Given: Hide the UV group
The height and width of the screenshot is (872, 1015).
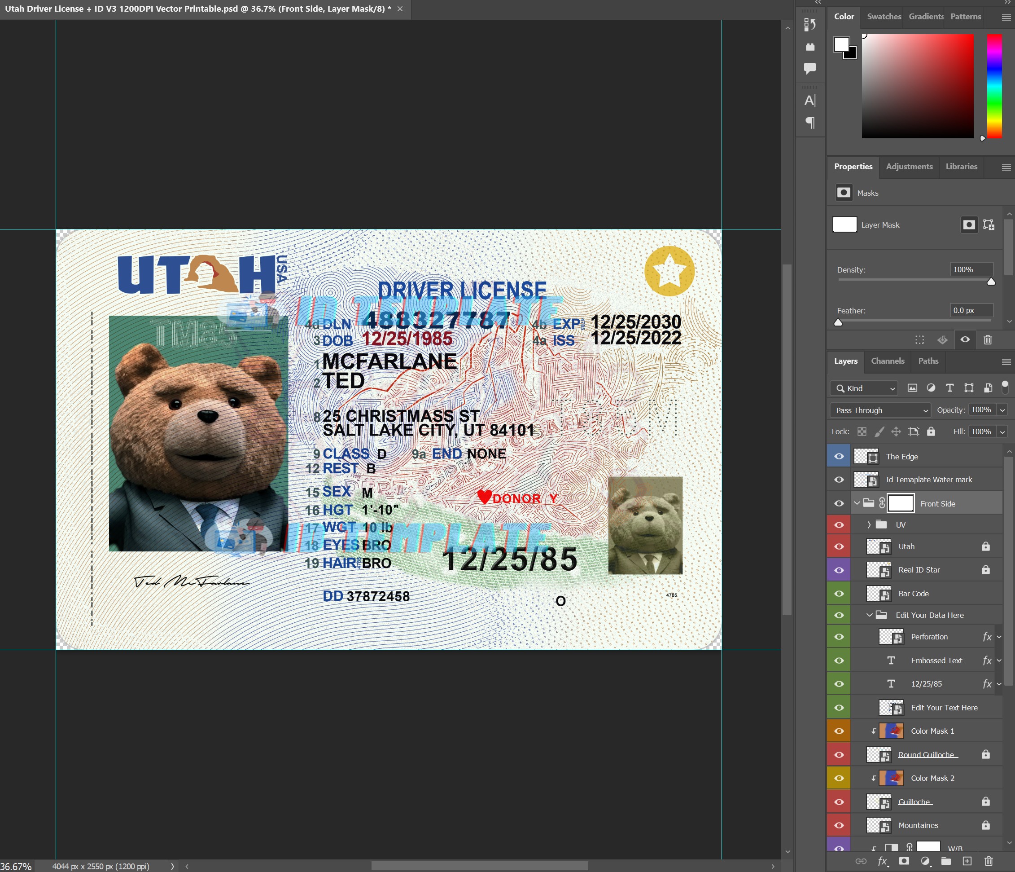Looking at the screenshot, I should pos(839,525).
